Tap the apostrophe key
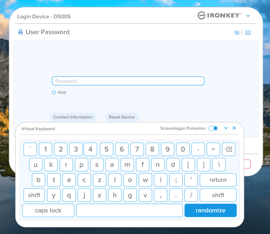The width and height of the screenshot is (270, 234). coord(191,180)
